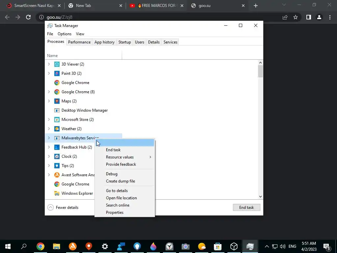The image size is (337, 253).
Task: Click the Microsoft Store process icon
Action: pyautogui.click(x=57, y=120)
